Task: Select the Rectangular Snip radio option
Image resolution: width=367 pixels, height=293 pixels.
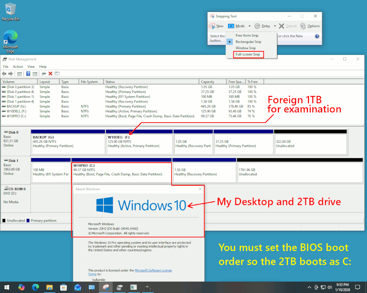Action: pyautogui.click(x=248, y=42)
